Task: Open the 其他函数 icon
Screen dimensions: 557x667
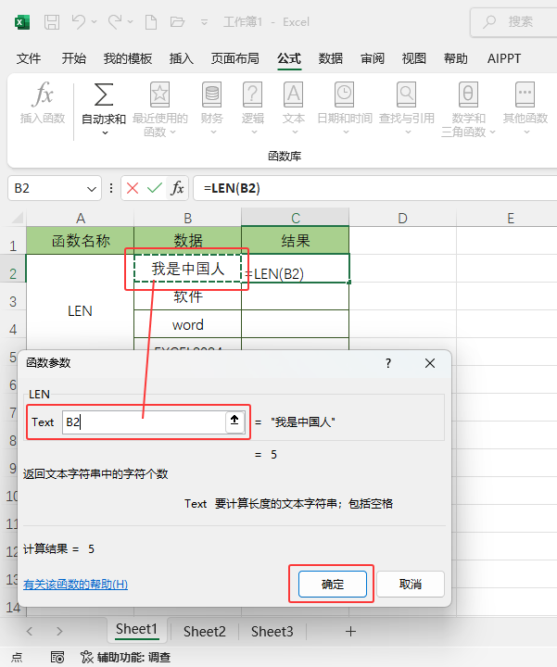Action: 525,94
